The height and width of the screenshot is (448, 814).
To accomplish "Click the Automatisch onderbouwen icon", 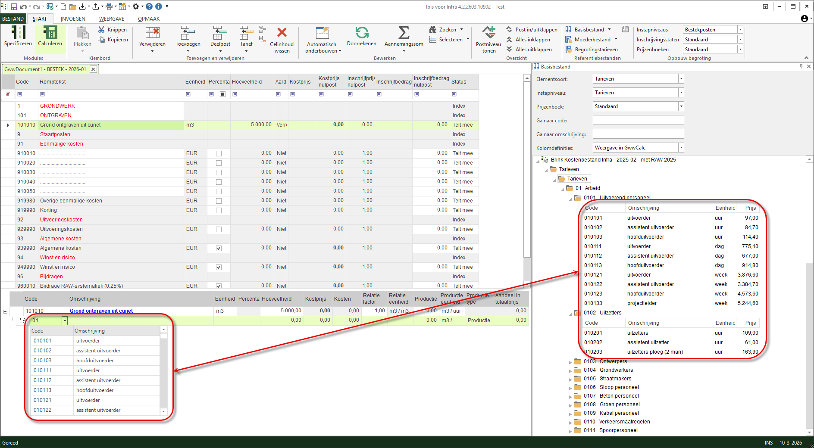I will [x=322, y=33].
